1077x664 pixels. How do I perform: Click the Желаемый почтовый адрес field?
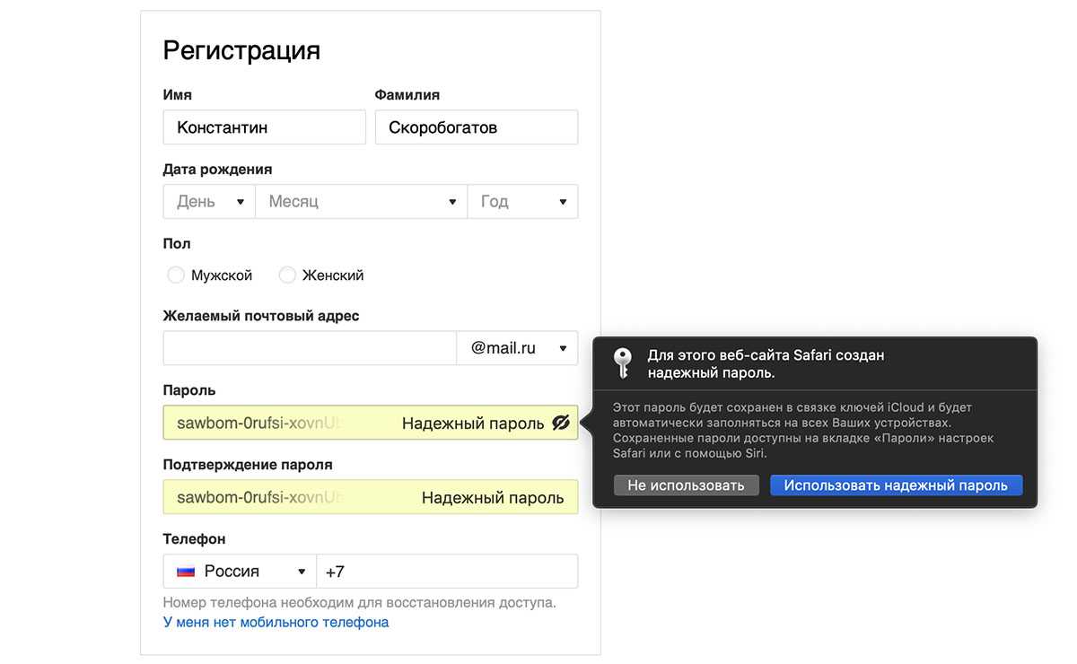tap(310, 348)
